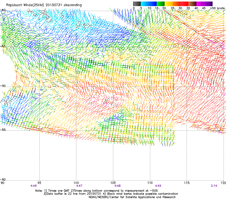Viewport: 226px width, 199px height.
Task: Click the '-40' latitude axis label
Action: pyautogui.click(x=3, y=10)
